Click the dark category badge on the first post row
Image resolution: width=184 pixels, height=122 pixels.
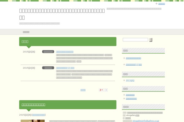pyautogui.click(x=48, y=52)
